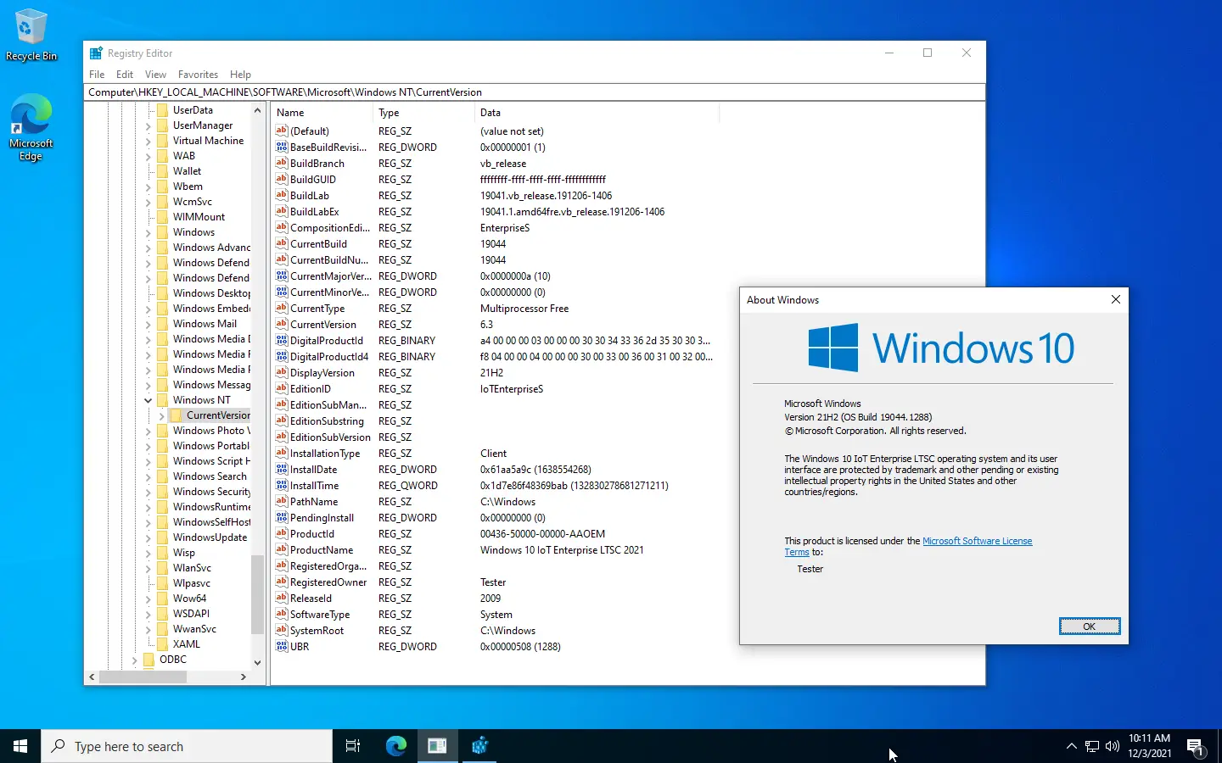Open the notification center icon
1222x763 pixels.
click(1196, 746)
